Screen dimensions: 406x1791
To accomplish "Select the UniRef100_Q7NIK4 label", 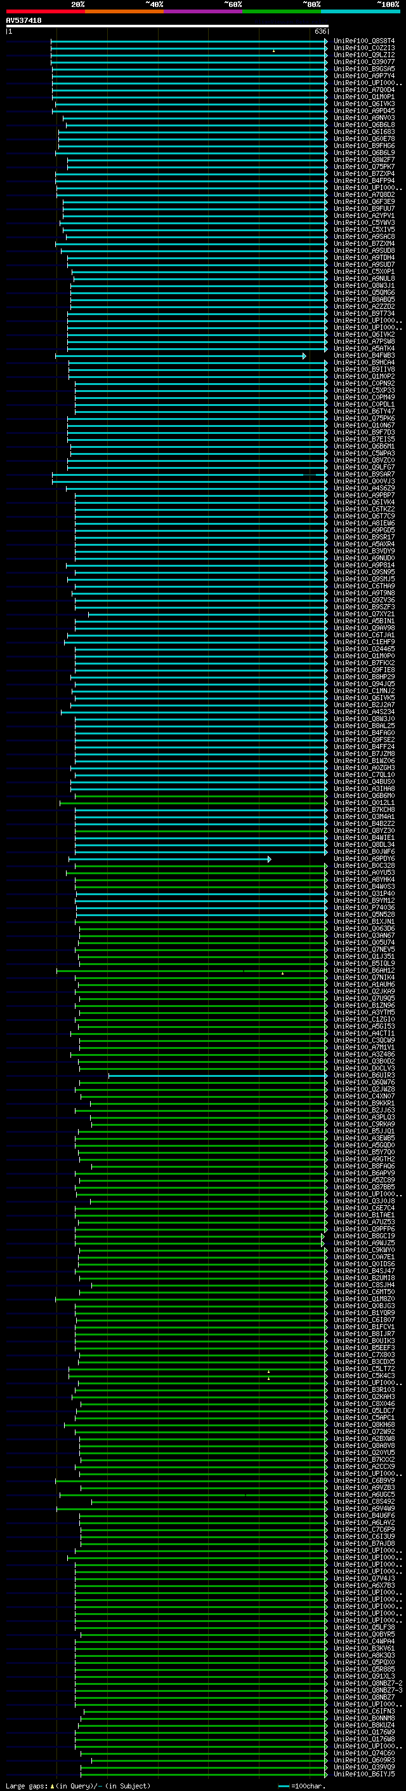I will pos(364,978).
